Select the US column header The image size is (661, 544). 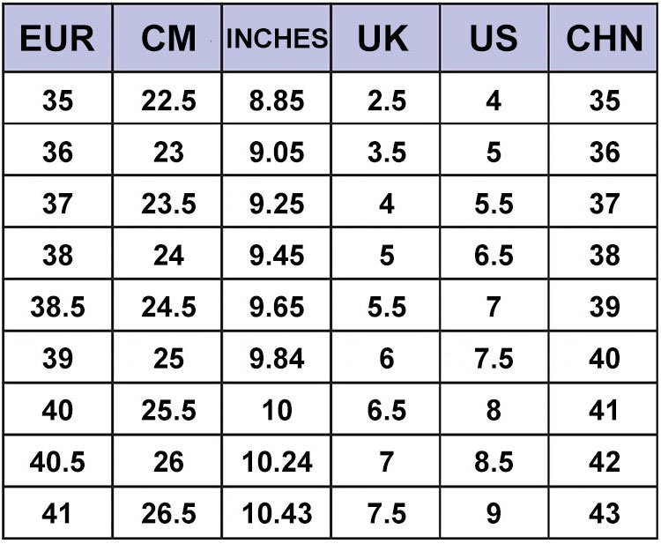494,40
